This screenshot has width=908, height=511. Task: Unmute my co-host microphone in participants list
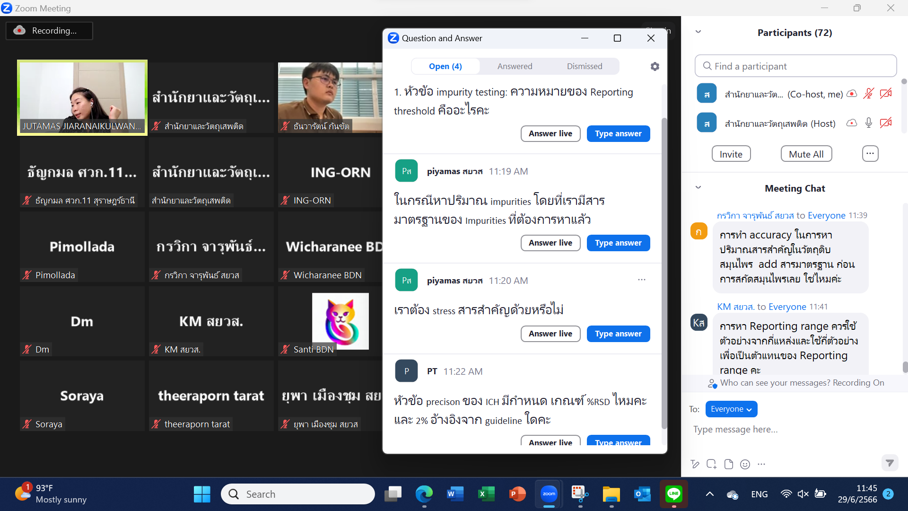coord(868,94)
